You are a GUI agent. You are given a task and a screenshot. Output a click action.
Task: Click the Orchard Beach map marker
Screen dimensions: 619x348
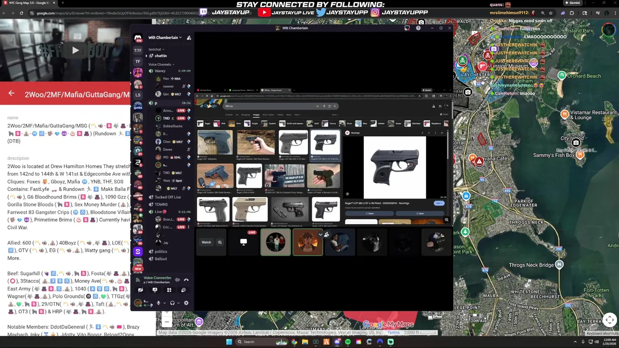pyautogui.click(x=561, y=75)
